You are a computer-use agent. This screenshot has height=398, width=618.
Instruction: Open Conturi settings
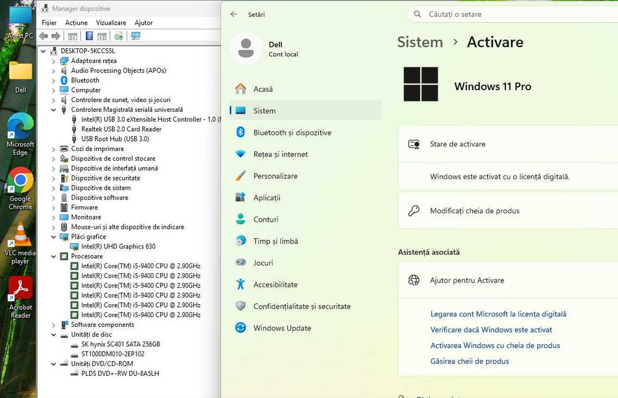point(305,219)
